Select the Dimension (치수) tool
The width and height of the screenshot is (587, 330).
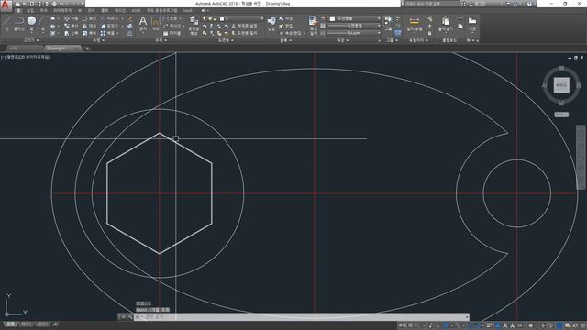155,23
